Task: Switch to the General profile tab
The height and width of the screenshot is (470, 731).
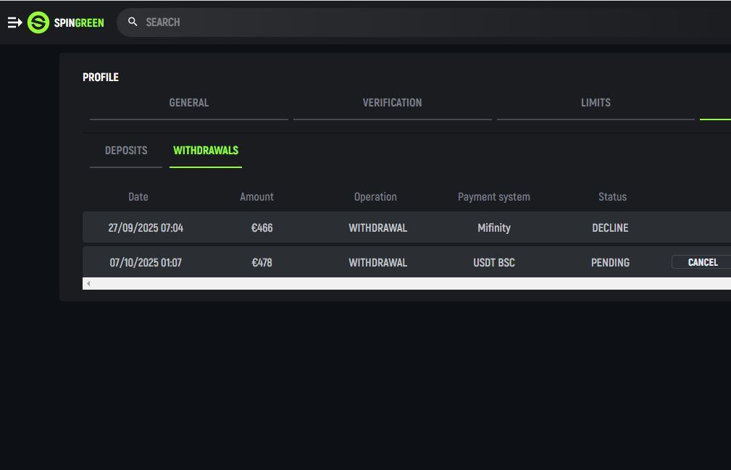Action: 188,103
